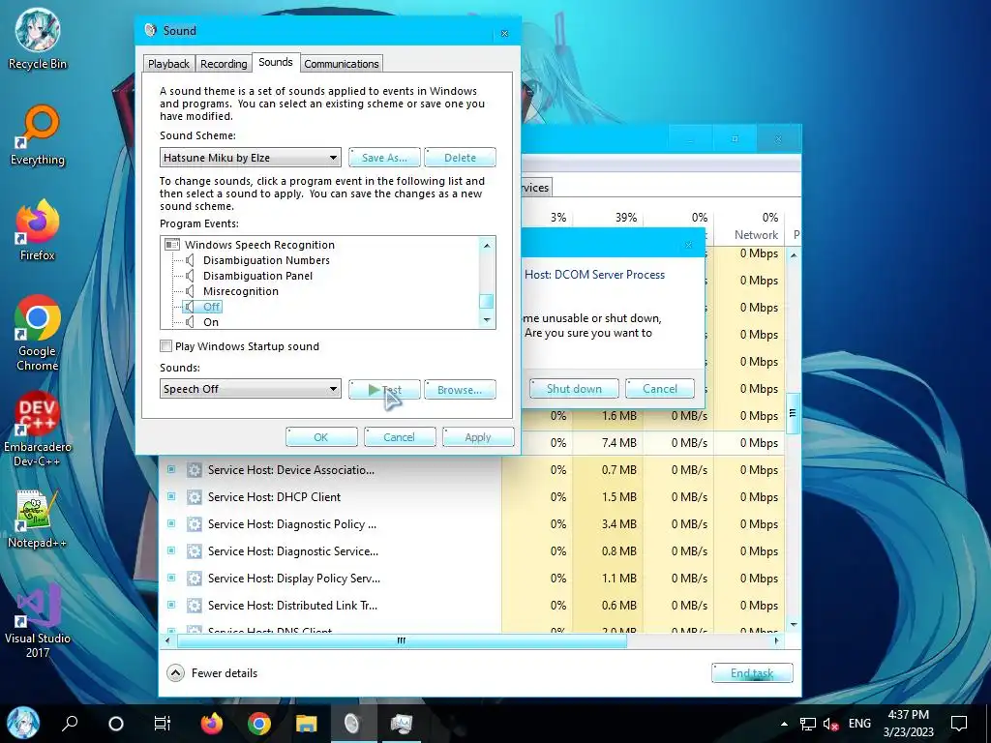991x743 pixels.
Task: Browse for a sound file
Action: (x=460, y=389)
